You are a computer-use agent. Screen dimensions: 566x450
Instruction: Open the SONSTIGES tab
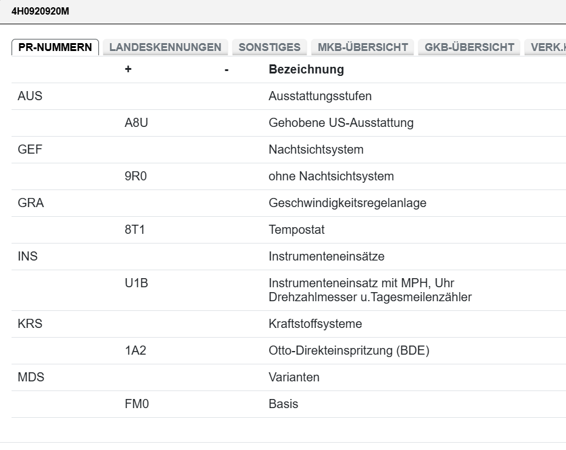(x=269, y=47)
